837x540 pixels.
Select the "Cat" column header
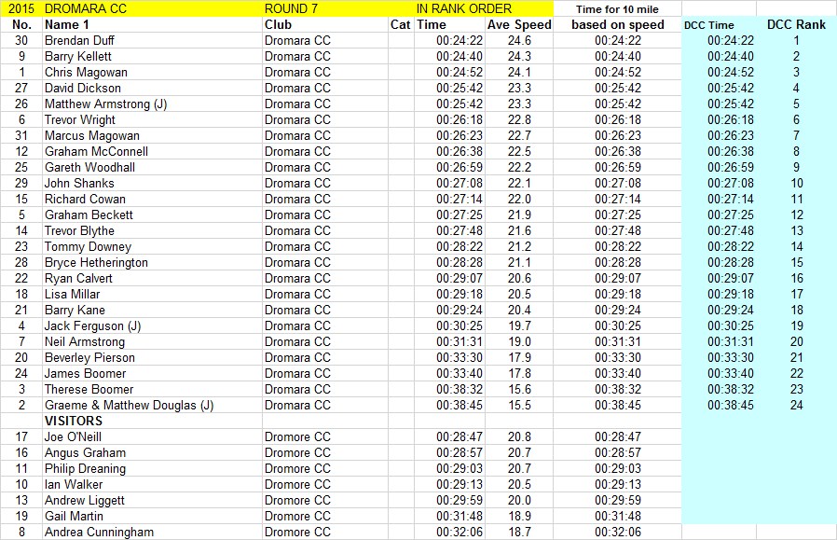point(401,24)
